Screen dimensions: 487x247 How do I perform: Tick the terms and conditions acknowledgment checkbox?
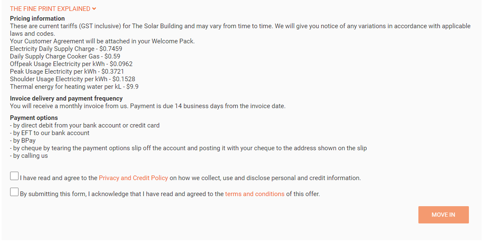(x=14, y=191)
